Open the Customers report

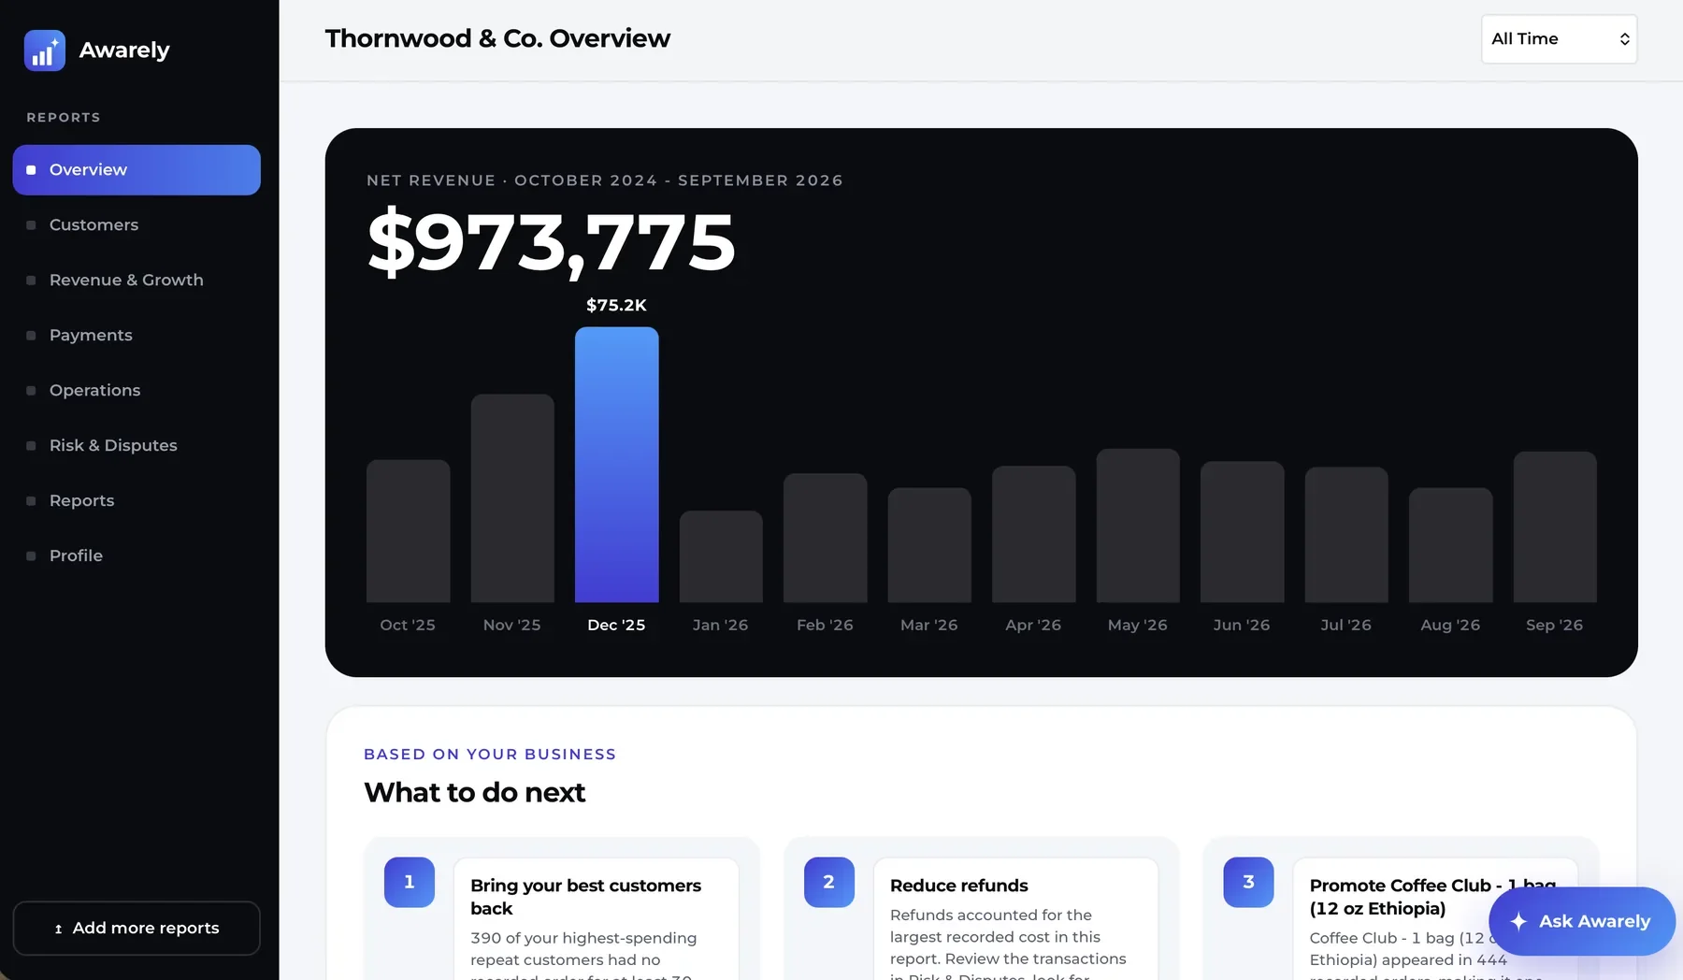(x=137, y=225)
